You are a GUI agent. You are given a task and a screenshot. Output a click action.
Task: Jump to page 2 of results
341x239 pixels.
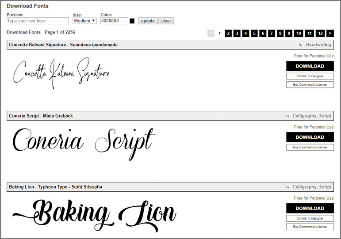[228, 34]
